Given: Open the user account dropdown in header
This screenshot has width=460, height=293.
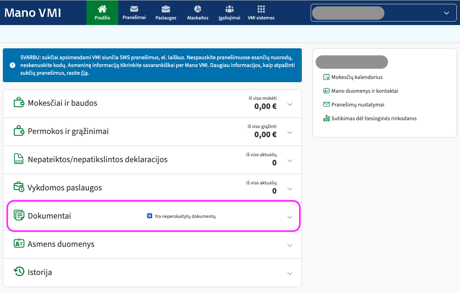Looking at the screenshot, I should pyautogui.click(x=383, y=13).
